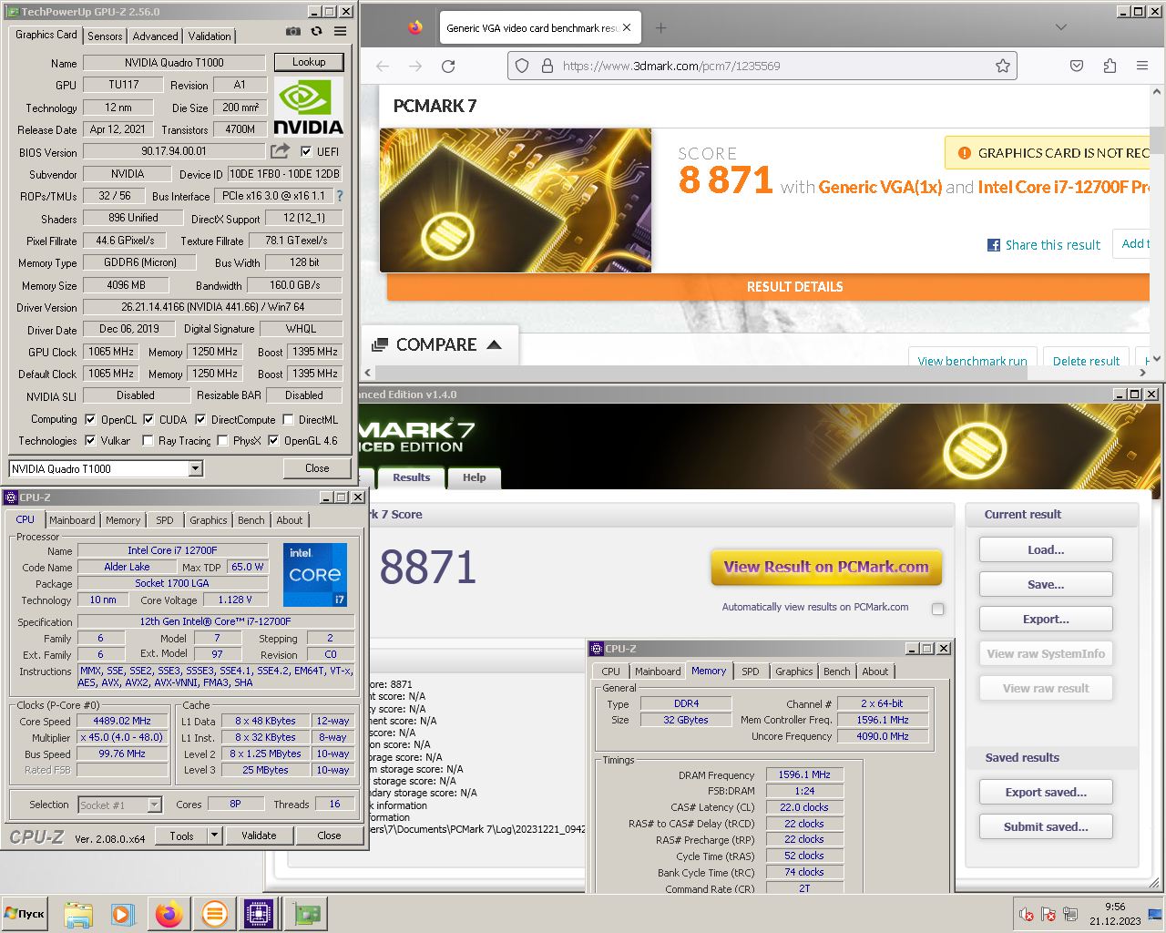The width and height of the screenshot is (1166, 933).
Task: Open the Socket #1 selection dropdown in CPU-Z
Action: point(154,805)
